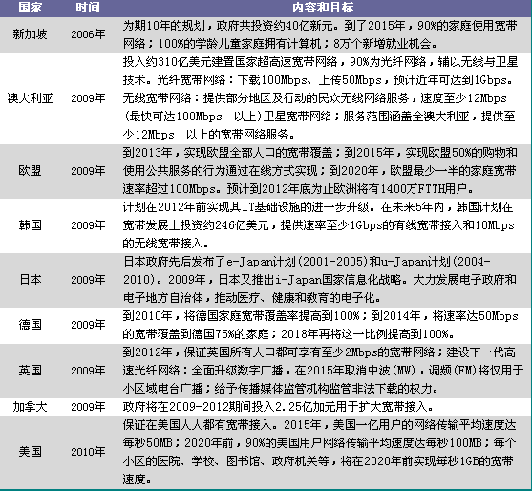Viewport: 532px width, 491px height.
Task: Select the 英国 country cell
Action: tap(31, 371)
